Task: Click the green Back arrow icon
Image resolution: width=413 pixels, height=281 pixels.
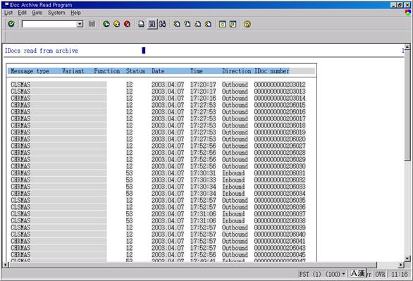Action: 106,24
